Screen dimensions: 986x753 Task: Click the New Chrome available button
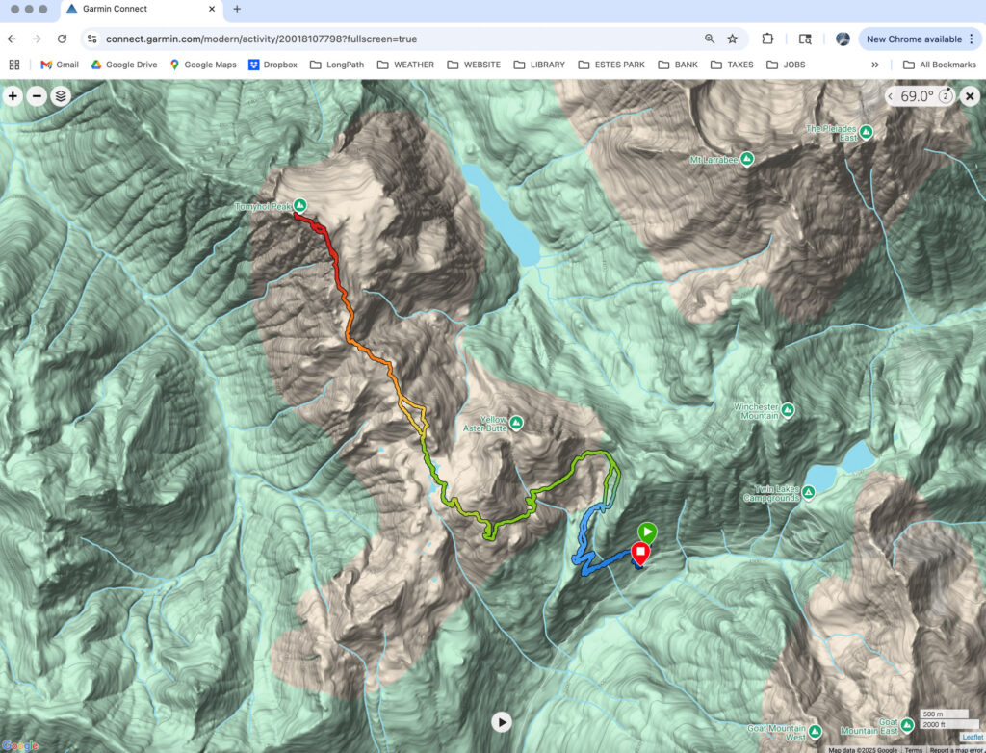coord(920,39)
